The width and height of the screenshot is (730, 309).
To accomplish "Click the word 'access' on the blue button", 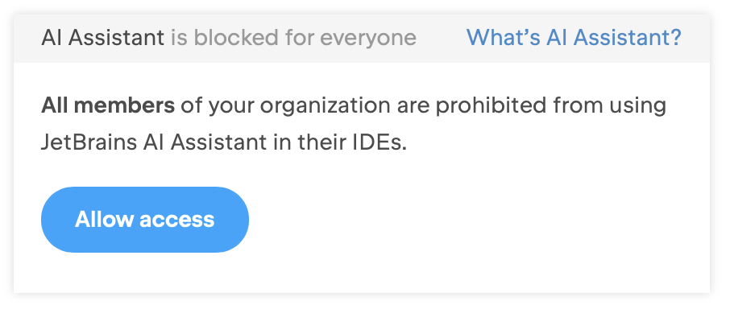I will 177,220.
